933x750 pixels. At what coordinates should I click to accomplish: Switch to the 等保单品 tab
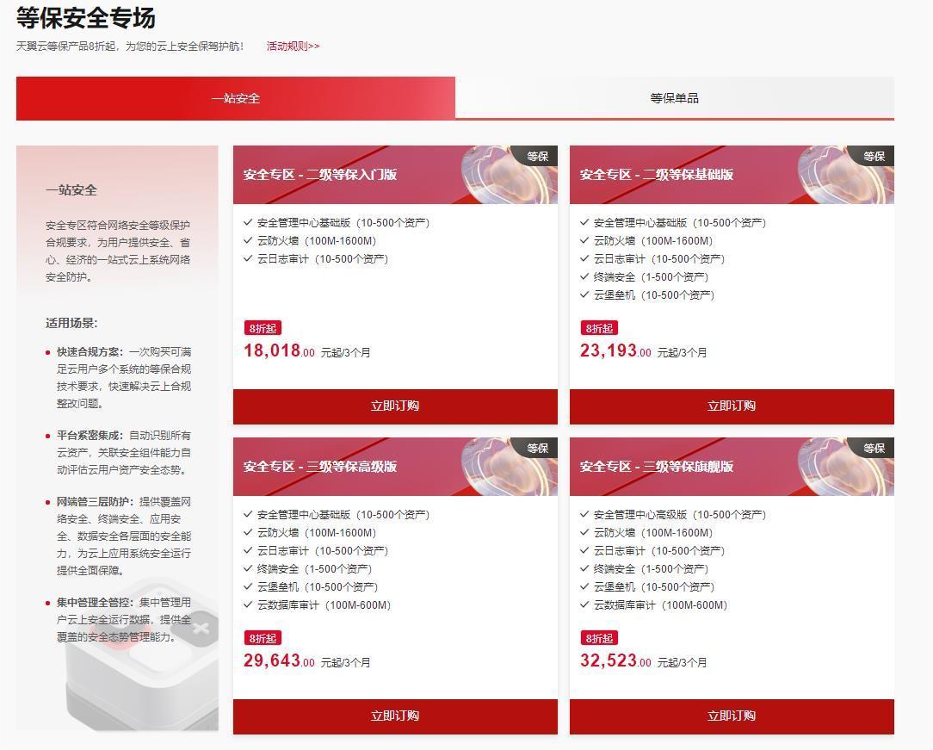point(674,98)
